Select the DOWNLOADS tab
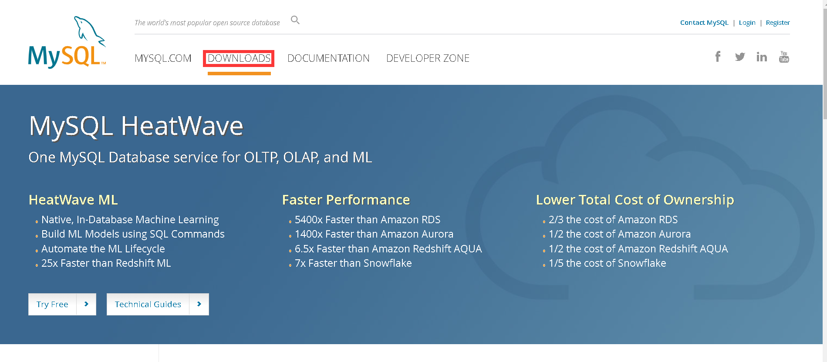Image resolution: width=827 pixels, height=362 pixels. [239, 58]
